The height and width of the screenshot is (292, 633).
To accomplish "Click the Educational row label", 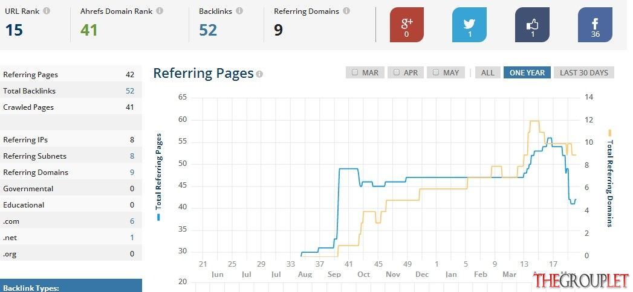I will point(24,205).
